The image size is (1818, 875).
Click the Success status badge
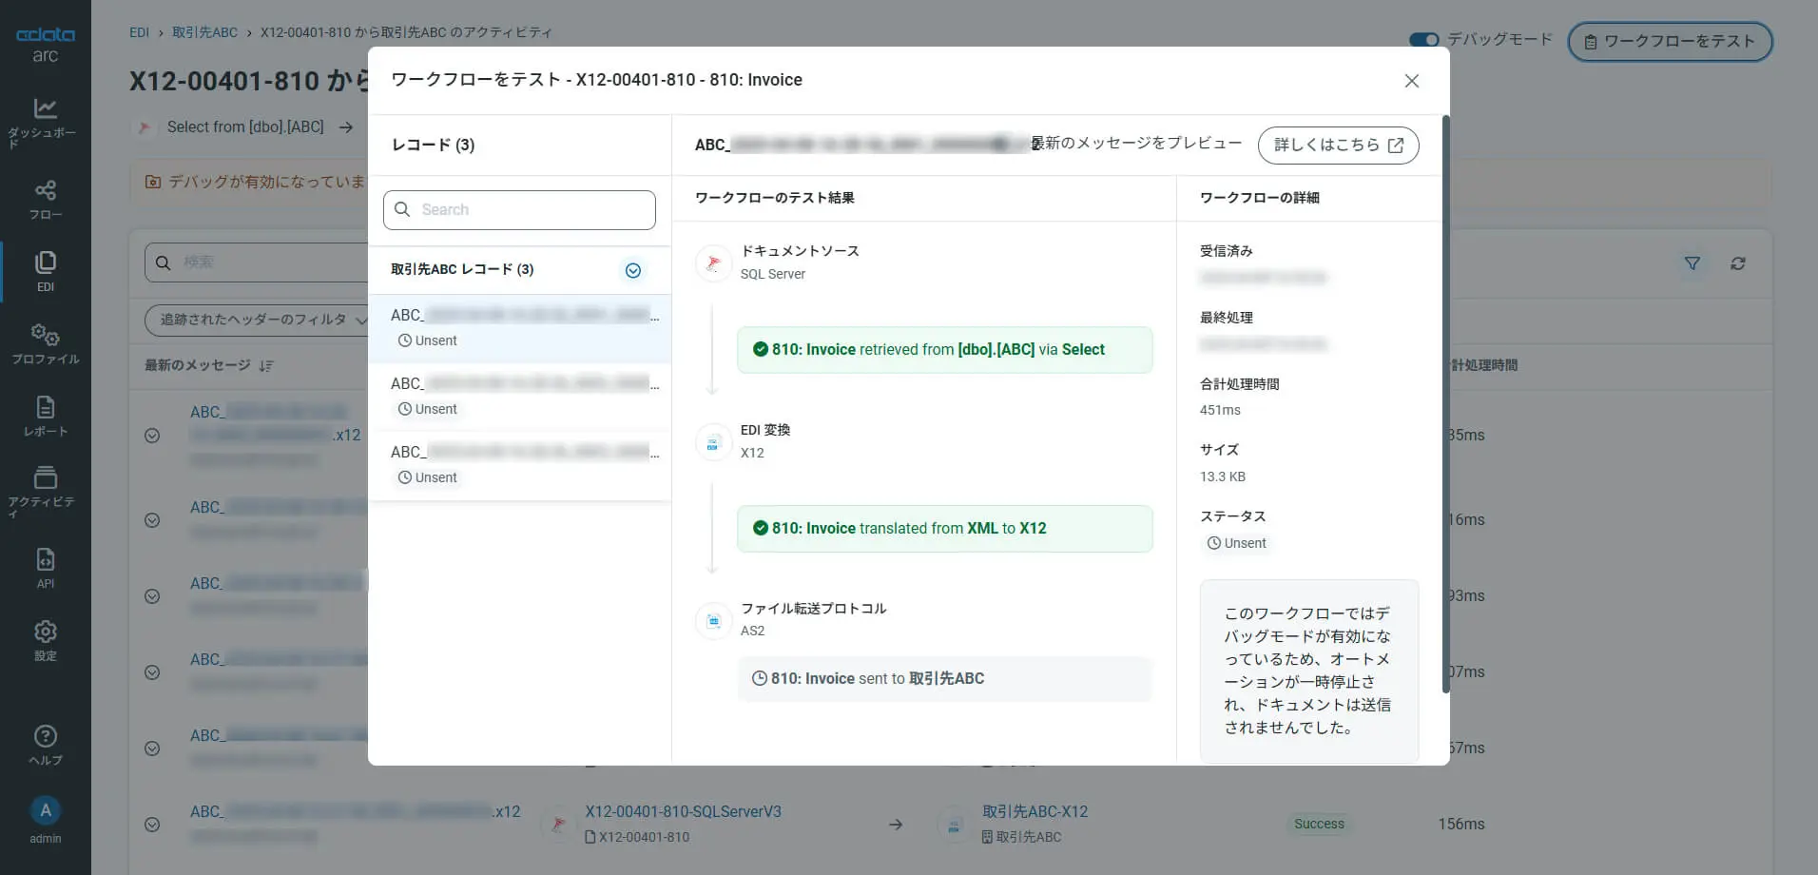(1319, 825)
